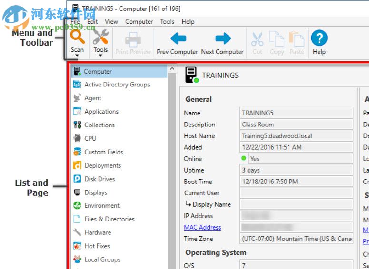Click the blurred MAC Address value field
The image size is (369, 269).
click(296, 227)
